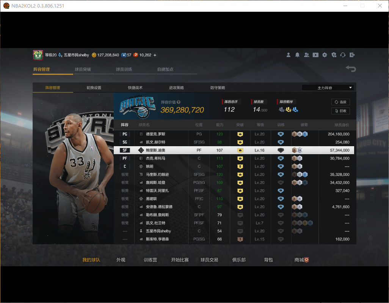Click the help icon beside 阵容价值

[x=179, y=102]
